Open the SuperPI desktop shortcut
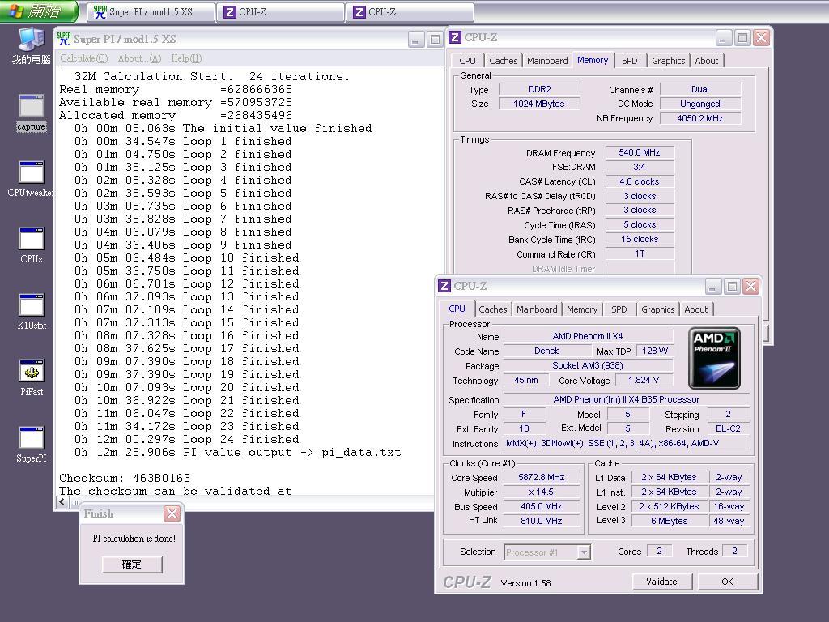Viewport: 829px width, 622px height. [x=32, y=445]
